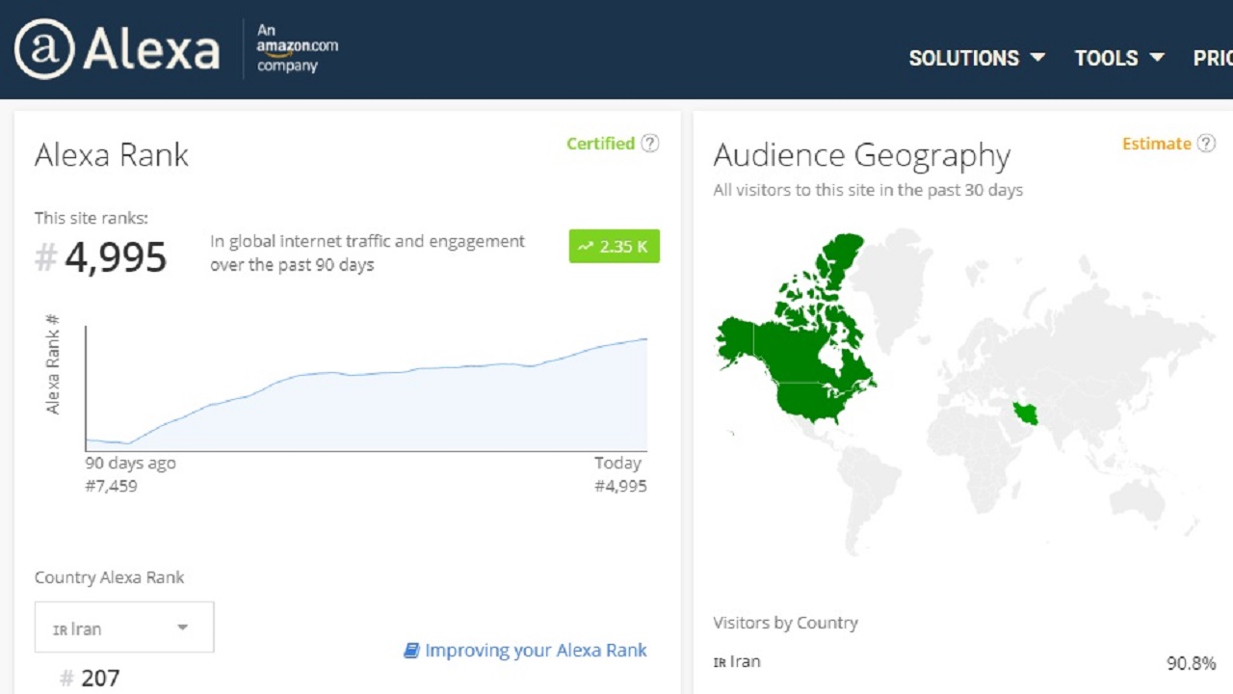Viewport: 1233px width, 694px height.
Task: Click the Alexa circular logo icon
Action: click(44, 49)
